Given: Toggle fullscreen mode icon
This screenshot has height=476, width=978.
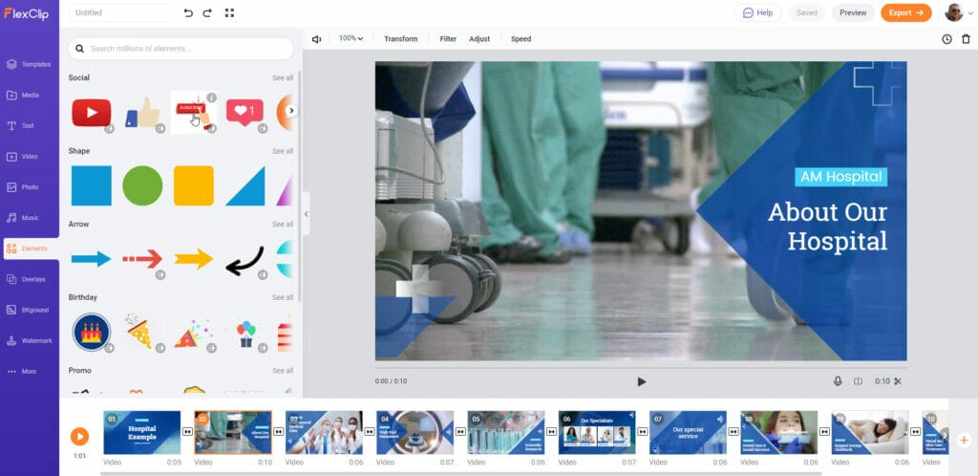Looking at the screenshot, I should click(229, 12).
